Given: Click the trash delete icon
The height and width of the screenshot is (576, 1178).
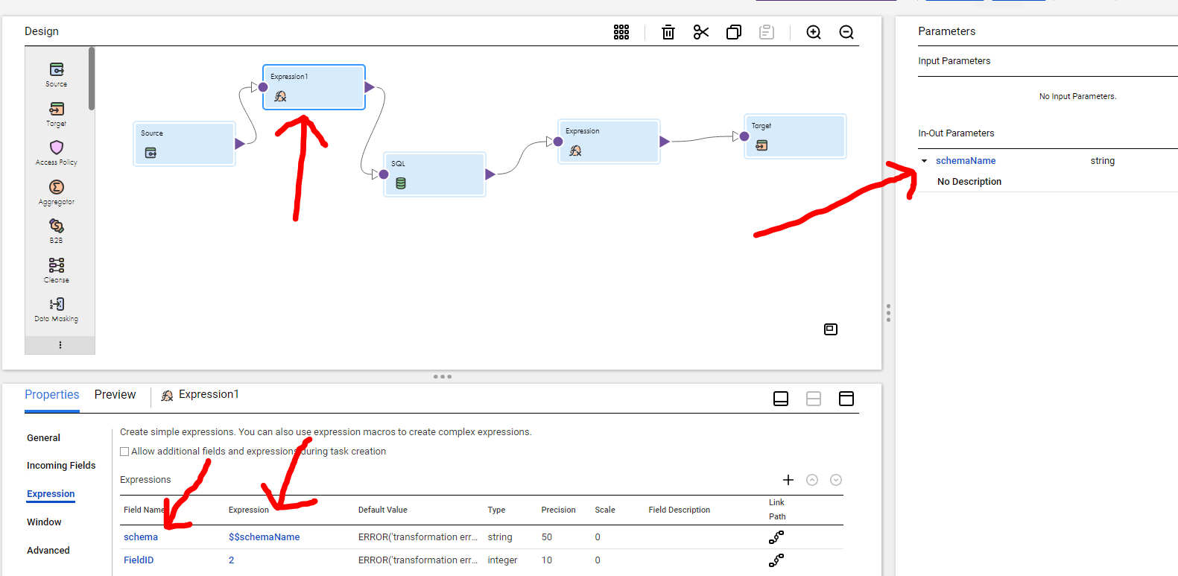Looking at the screenshot, I should coord(668,32).
